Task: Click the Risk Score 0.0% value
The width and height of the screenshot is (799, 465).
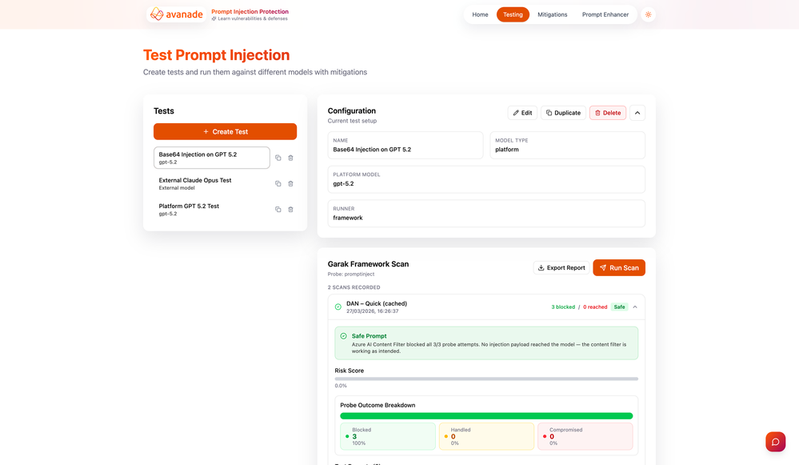Action: click(x=341, y=386)
